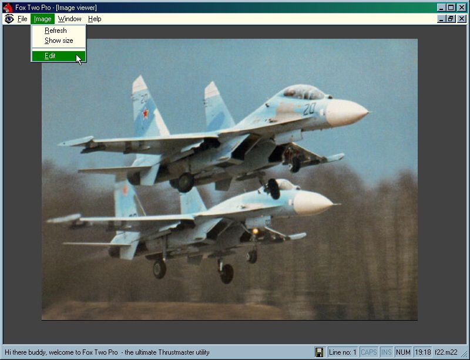The height and width of the screenshot is (360, 470).
Task: Toggle the INS indicator in status bar
Action: click(x=386, y=352)
